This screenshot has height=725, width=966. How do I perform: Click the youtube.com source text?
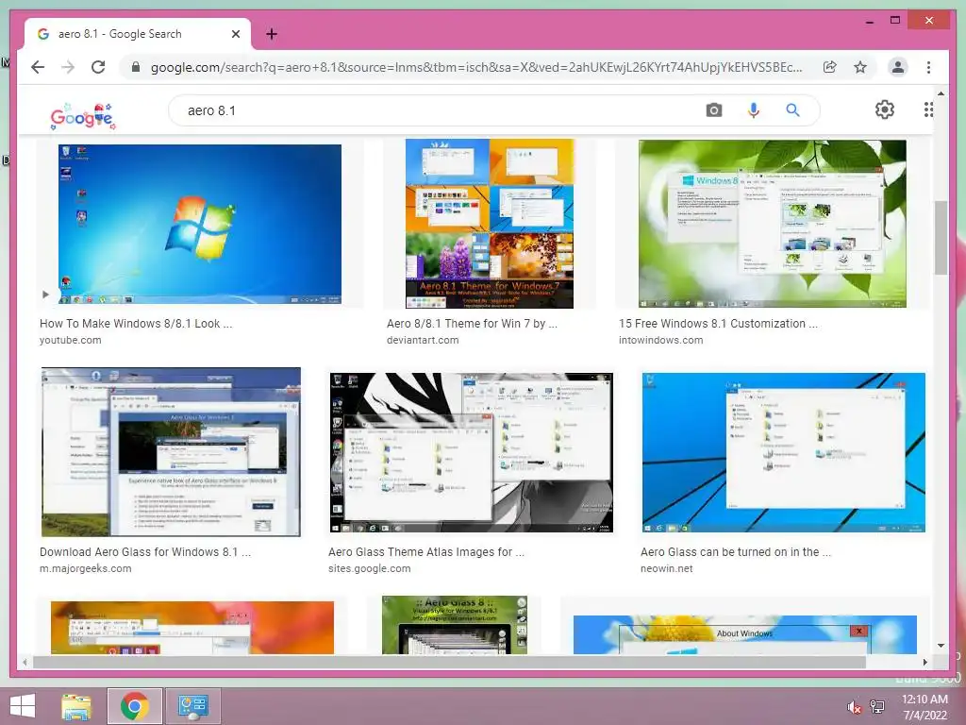(x=70, y=340)
